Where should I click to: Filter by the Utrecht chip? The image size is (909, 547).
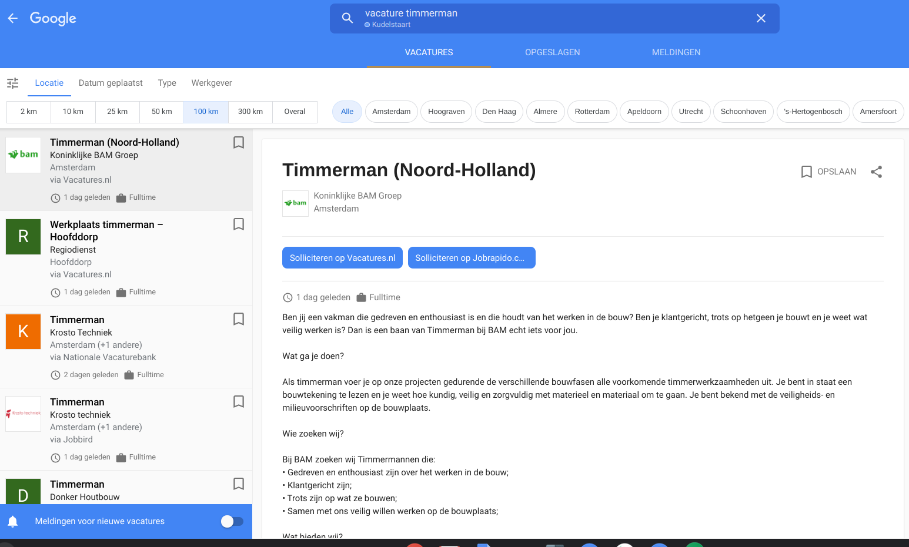click(691, 112)
